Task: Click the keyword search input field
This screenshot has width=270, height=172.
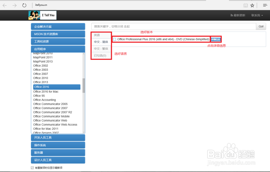Action: pos(174,26)
